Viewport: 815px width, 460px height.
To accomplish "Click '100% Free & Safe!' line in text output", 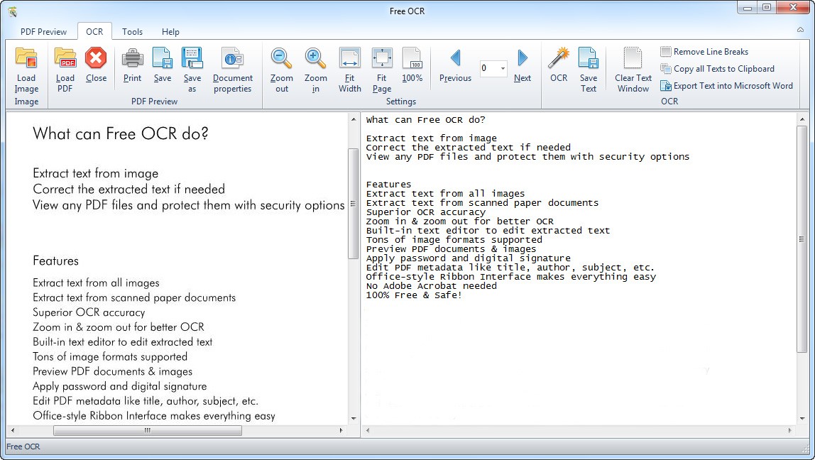I will point(414,295).
